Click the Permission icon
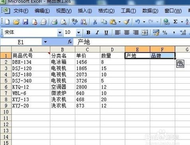Viewport: 190px width, 145px height. tap(34, 22)
